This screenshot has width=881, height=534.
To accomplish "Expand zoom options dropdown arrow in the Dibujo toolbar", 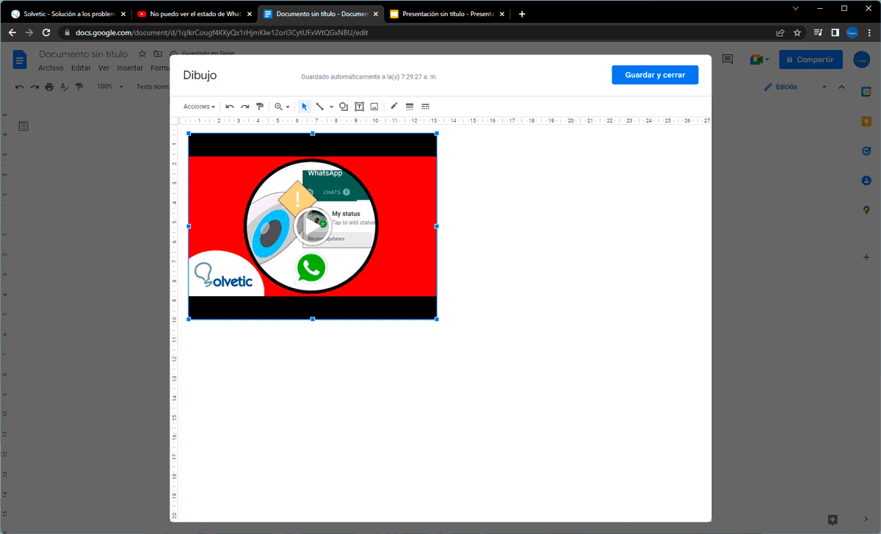I will (x=288, y=107).
